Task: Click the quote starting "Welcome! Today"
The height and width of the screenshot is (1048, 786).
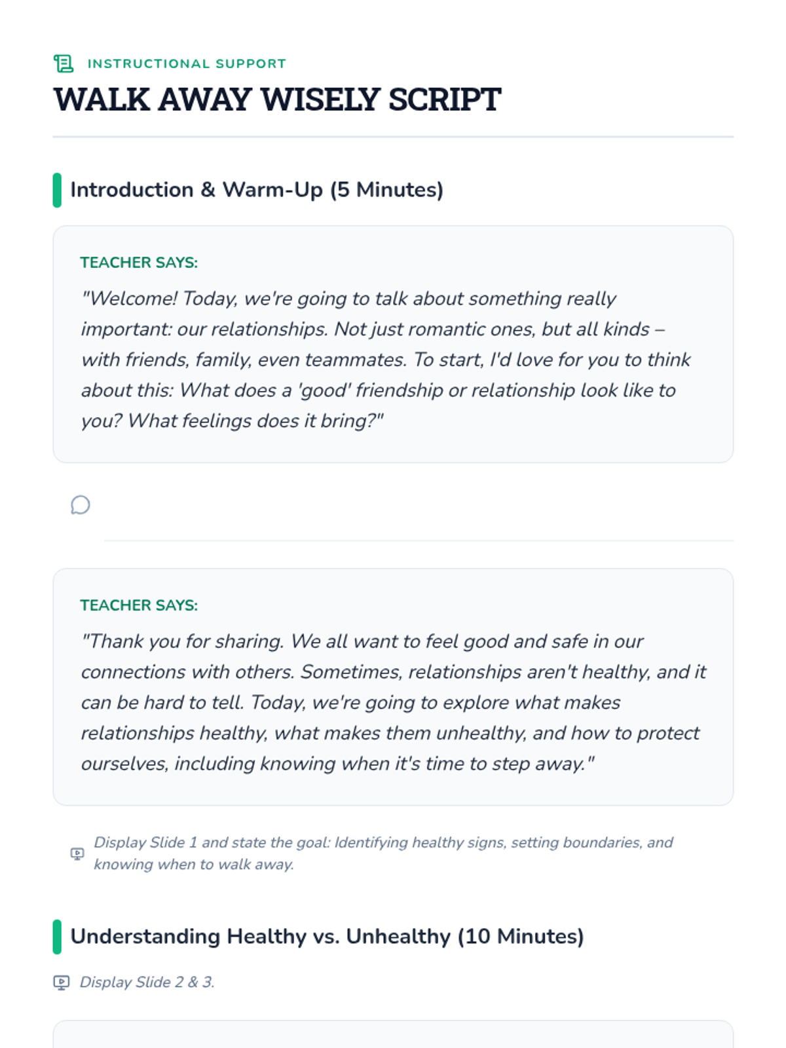Action: click(385, 360)
